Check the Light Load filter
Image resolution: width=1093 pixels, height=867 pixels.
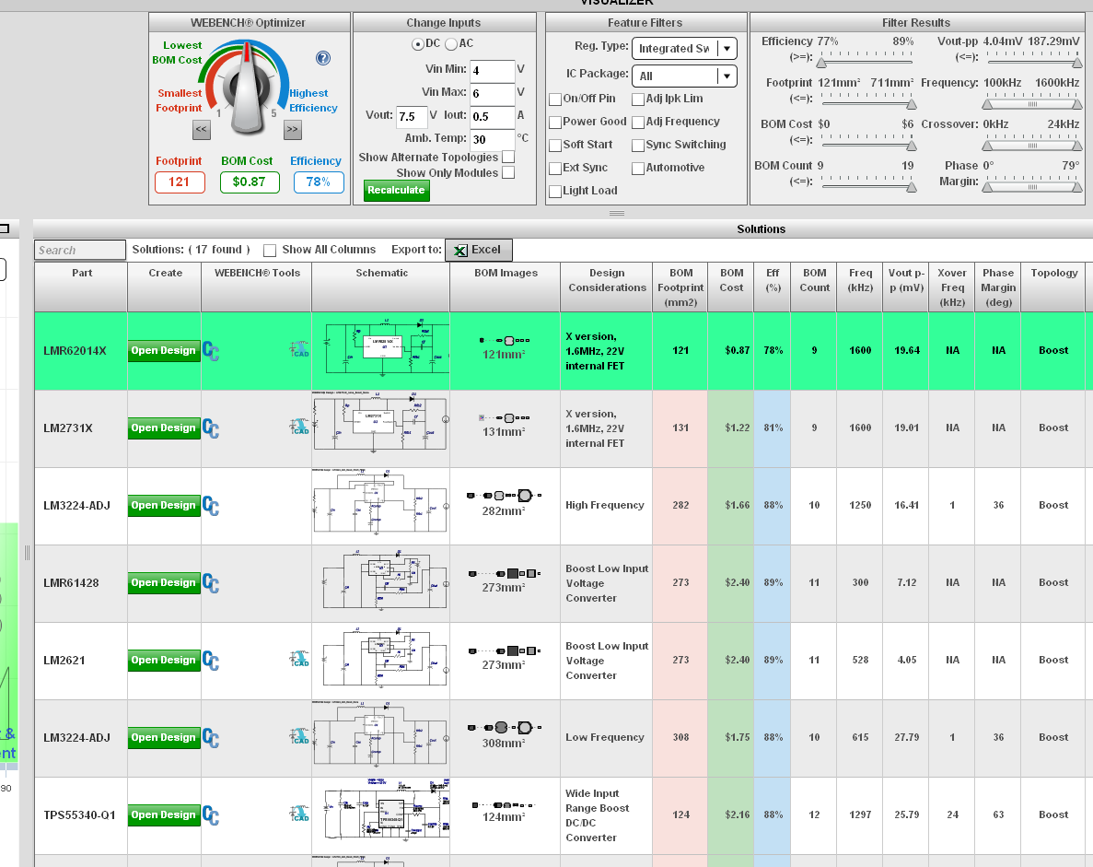click(555, 191)
